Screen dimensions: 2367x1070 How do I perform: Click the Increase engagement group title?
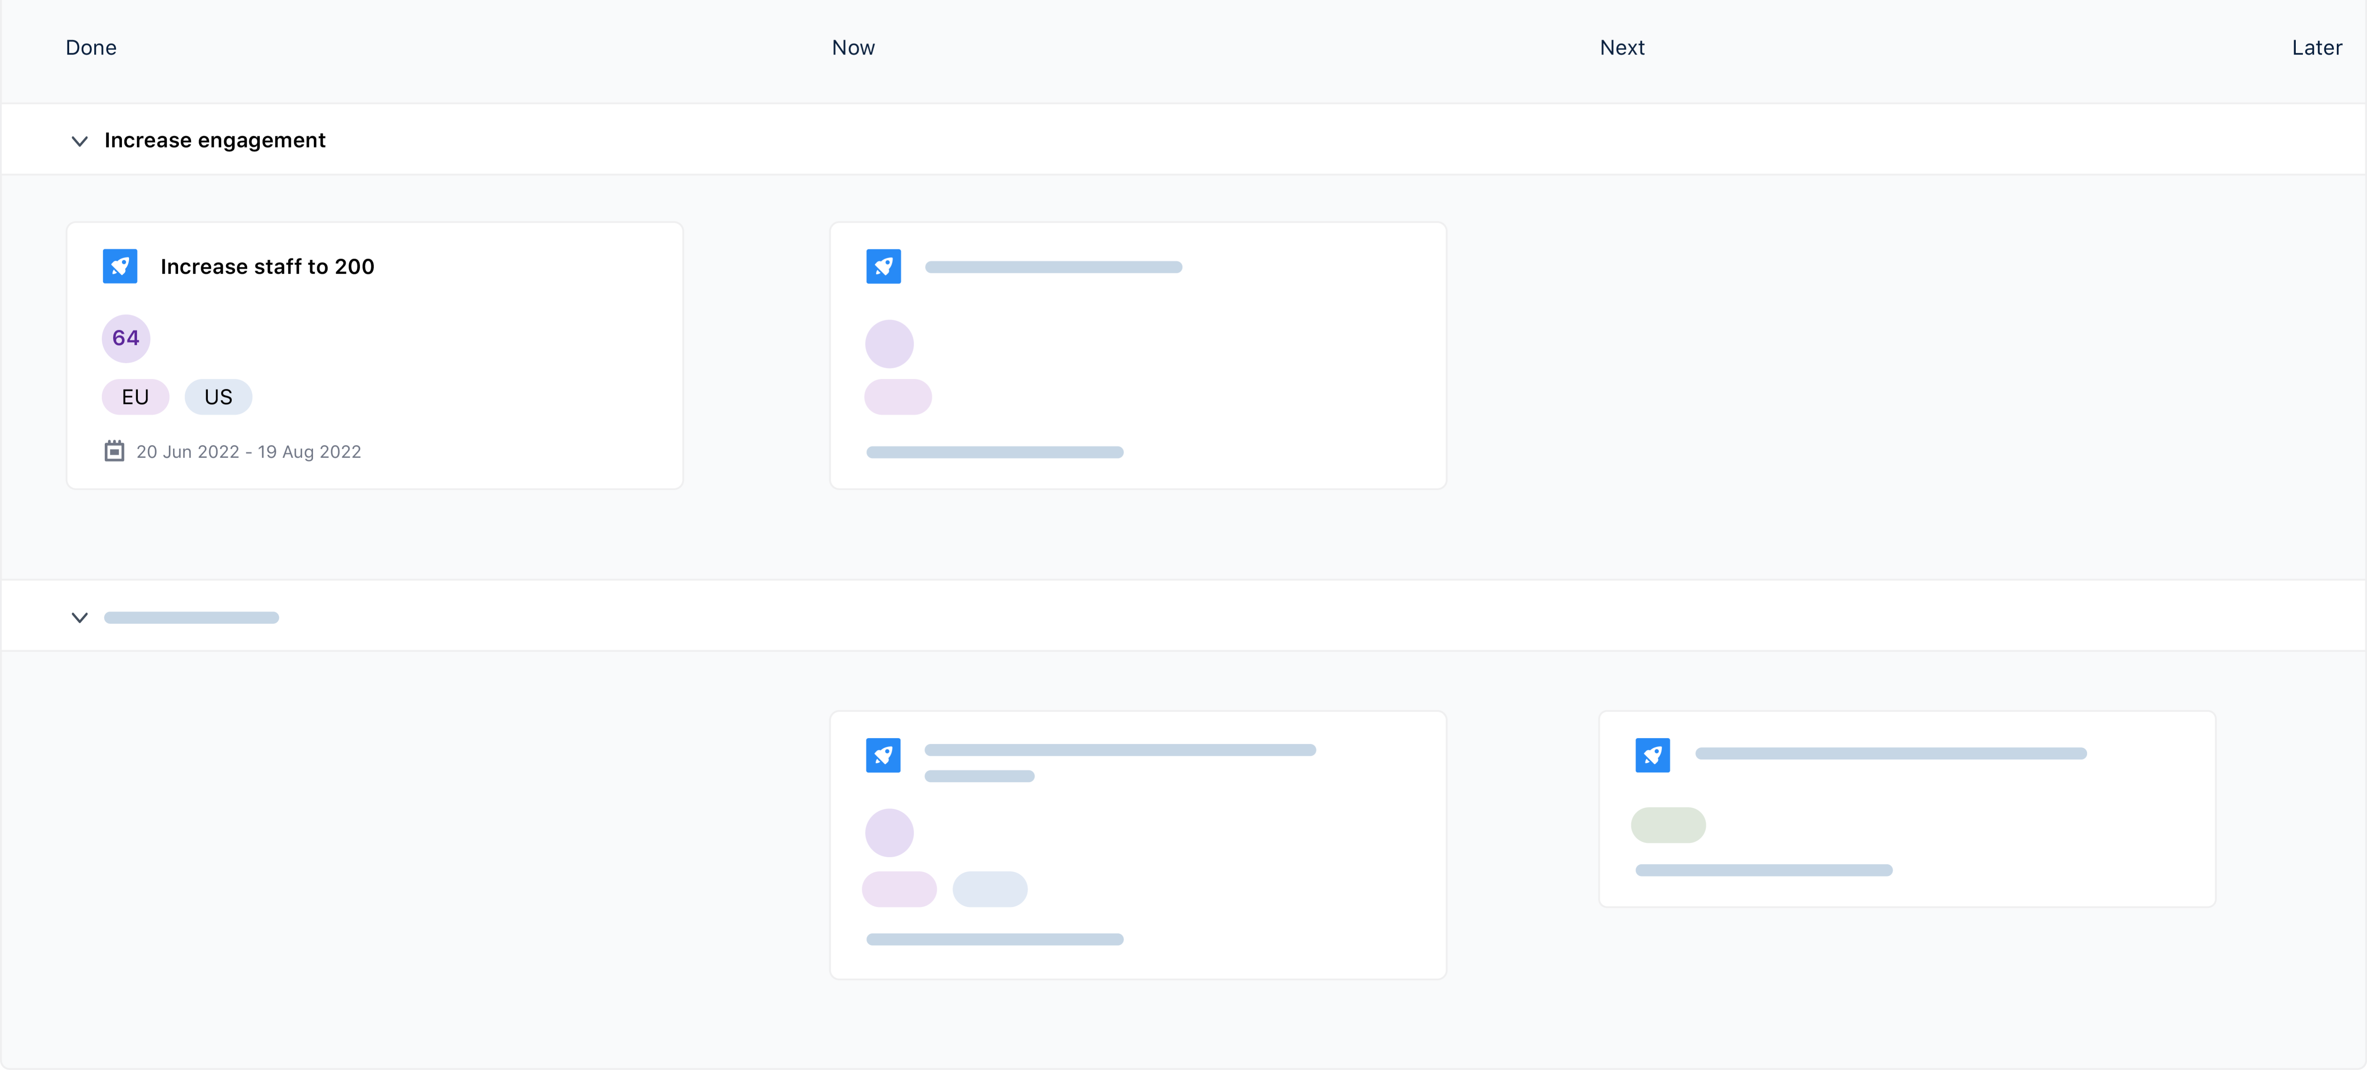(x=214, y=140)
